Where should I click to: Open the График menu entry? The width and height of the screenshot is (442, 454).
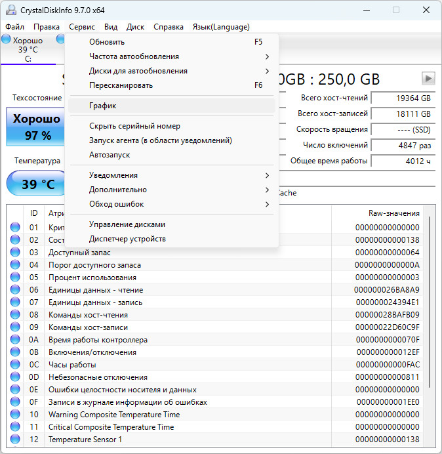(x=172, y=106)
